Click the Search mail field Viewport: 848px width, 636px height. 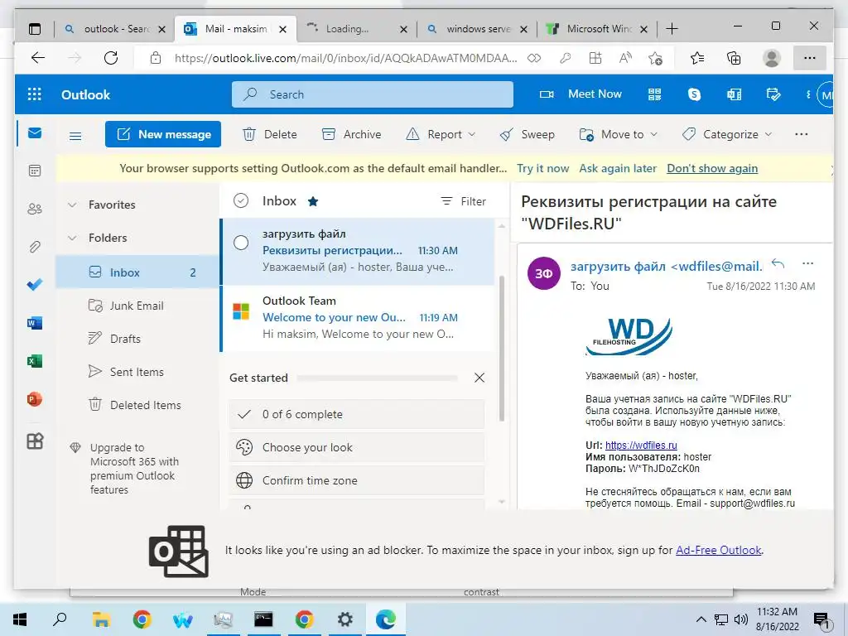[x=373, y=94]
